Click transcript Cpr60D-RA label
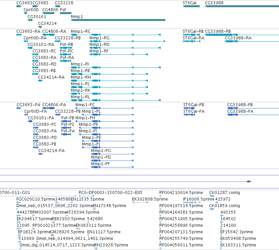Viewport: 279px width, 250px height. pyautogui.click(x=35, y=38)
